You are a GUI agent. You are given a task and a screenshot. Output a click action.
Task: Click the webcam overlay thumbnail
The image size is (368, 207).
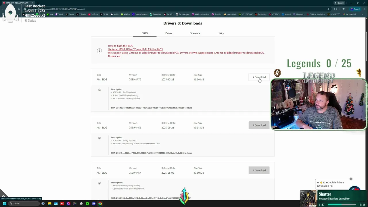coord(319,105)
